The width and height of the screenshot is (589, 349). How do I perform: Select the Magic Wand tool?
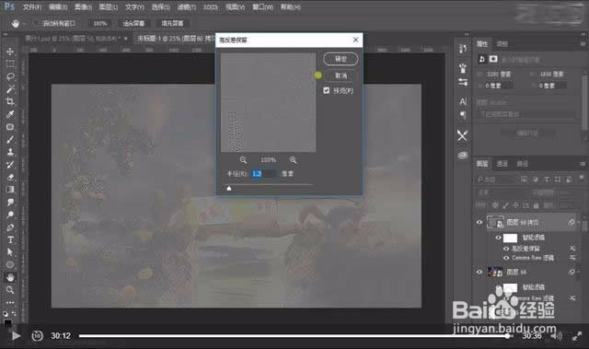click(10, 89)
